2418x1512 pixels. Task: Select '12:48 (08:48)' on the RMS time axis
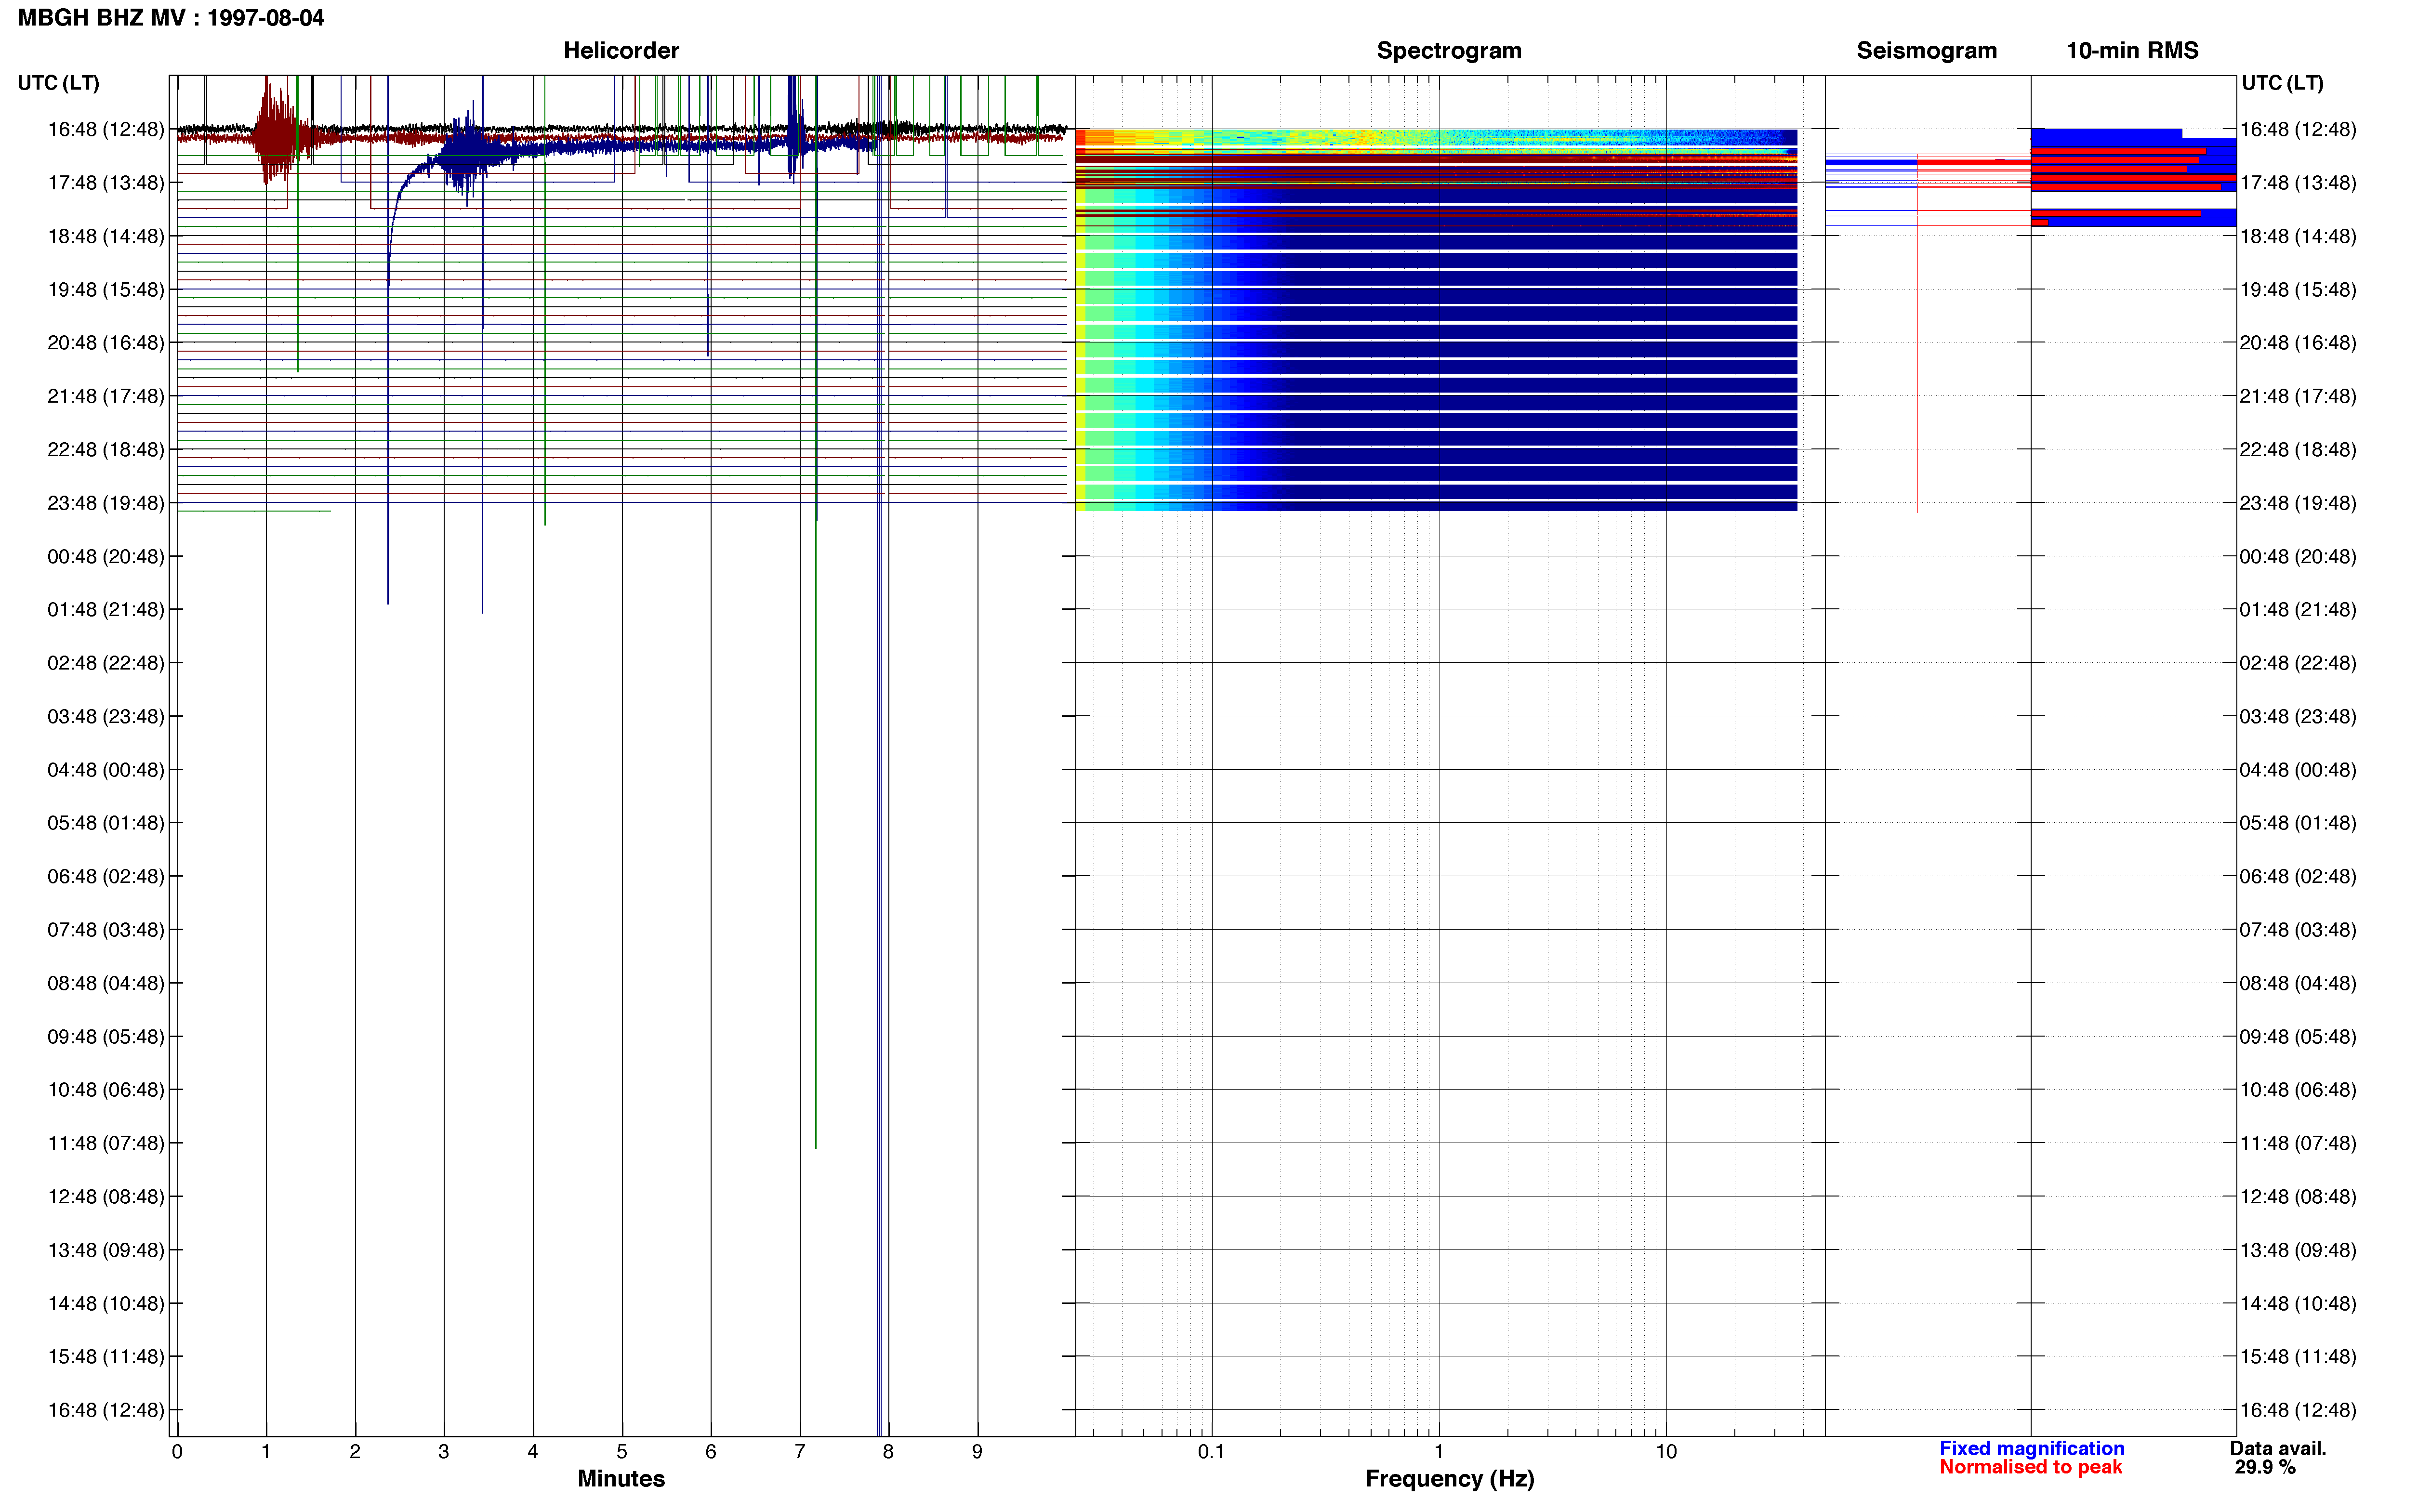point(2298,1197)
